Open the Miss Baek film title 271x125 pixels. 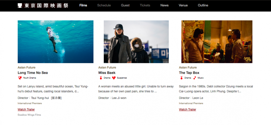tap(107, 73)
